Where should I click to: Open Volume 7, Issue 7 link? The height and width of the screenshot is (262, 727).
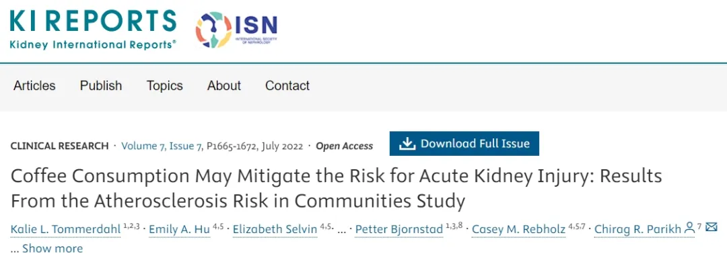coord(162,146)
